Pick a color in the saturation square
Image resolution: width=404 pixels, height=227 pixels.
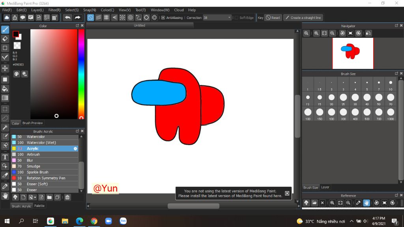point(54,74)
